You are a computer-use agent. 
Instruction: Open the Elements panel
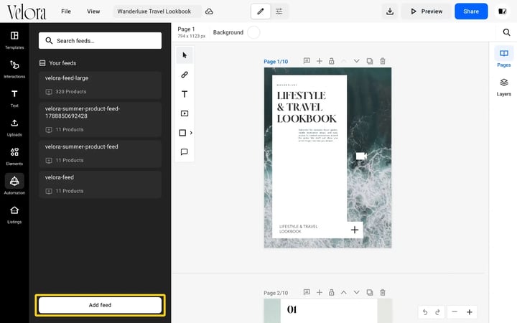click(x=14, y=156)
